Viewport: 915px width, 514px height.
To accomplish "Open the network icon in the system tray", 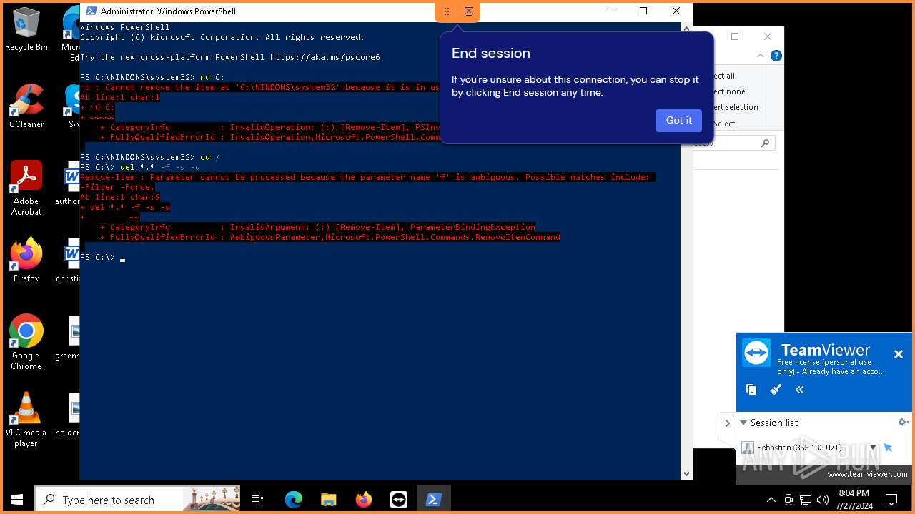I will pos(806,500).
